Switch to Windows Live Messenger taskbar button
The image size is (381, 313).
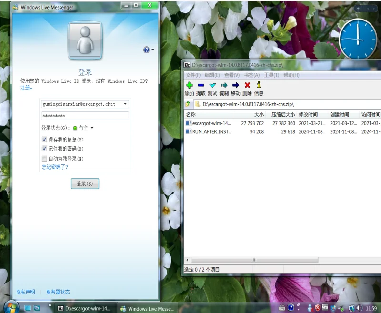148,308
